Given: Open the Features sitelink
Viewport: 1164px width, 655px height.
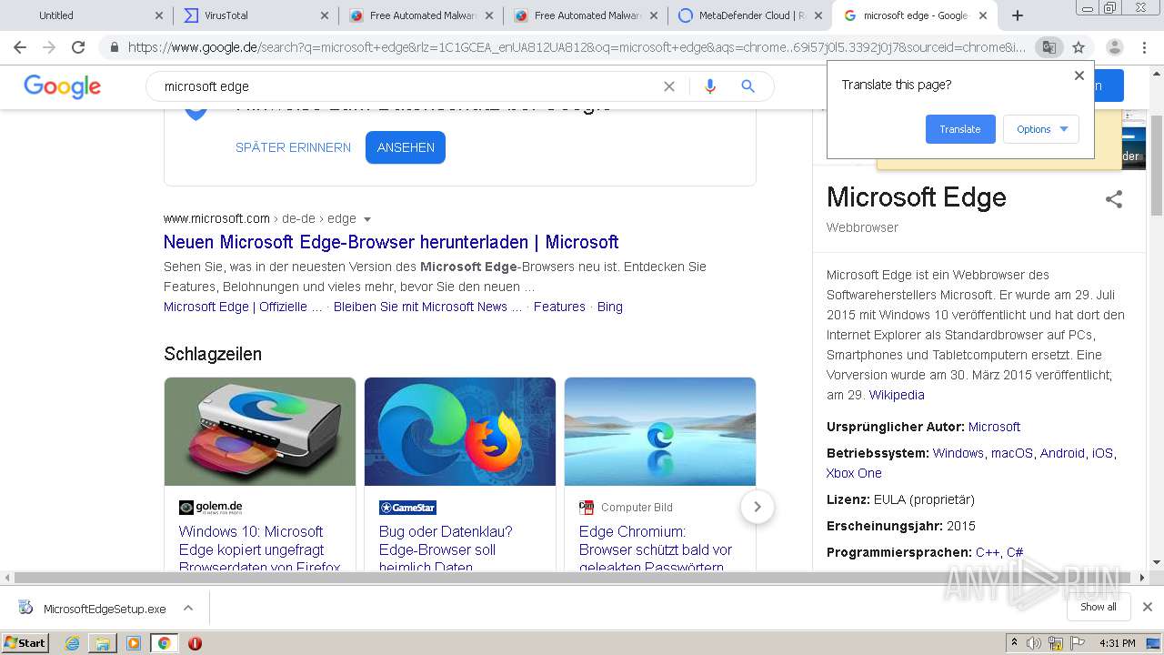Looking at the screenshot, I should [x=559, y=307].
